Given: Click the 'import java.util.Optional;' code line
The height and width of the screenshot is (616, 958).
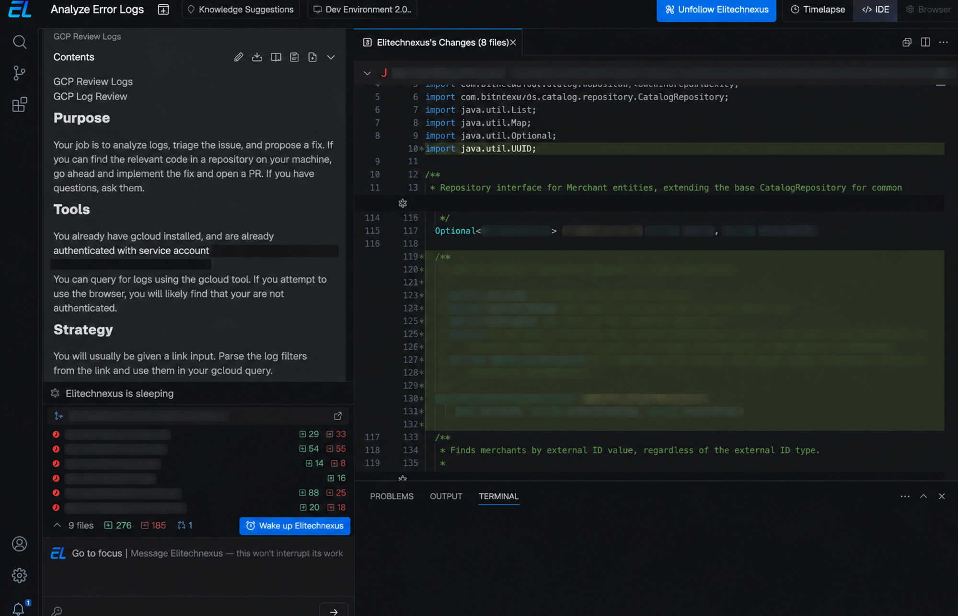Looking at the screenshot, I should (491, 136).
